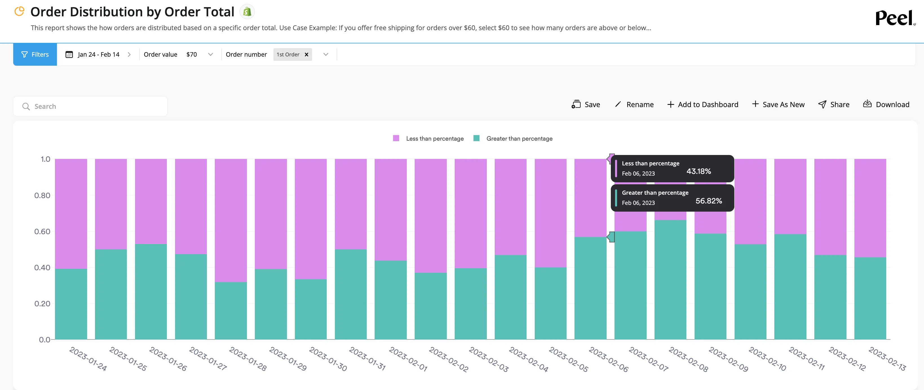Click the teal bar for 2023-02-13
The width and height of the screenshot is (924, 390).
pos(870,298)
